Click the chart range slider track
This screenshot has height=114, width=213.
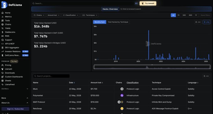click(152, 67)
